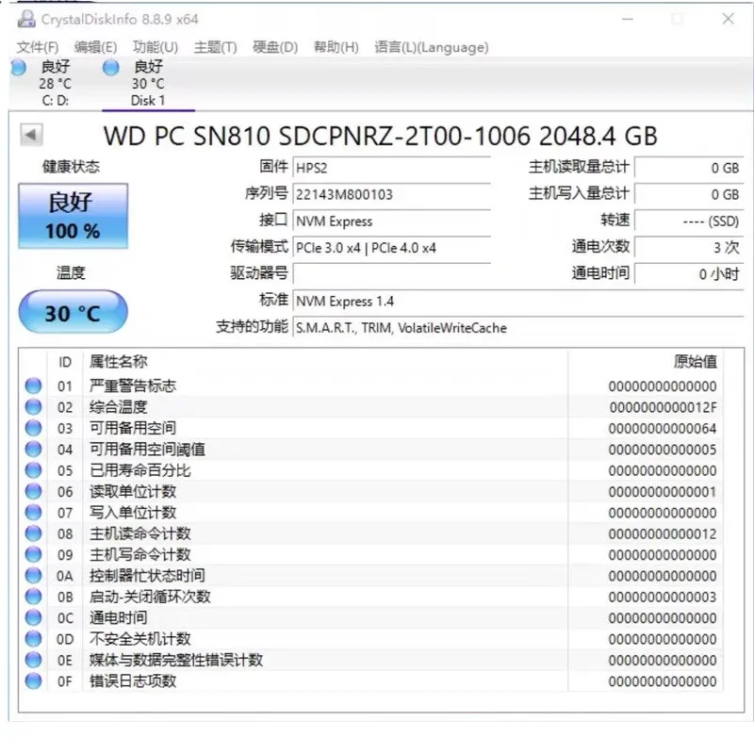This screenshot has height=754, width=754.
Task: Click the blue status circle for Disk 1
Action: tap(110, 67)
